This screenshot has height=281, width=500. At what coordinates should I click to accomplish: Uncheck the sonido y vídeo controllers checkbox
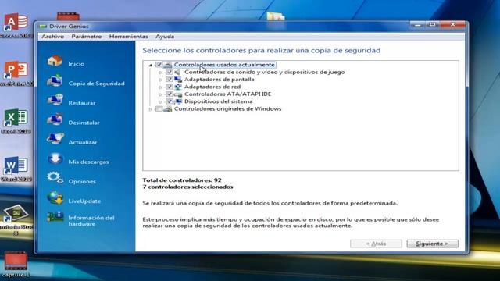click(x=170, y=73)
